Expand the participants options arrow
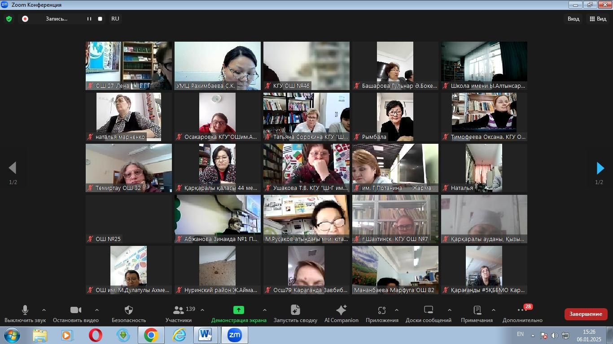The image size is (613, 344). [x=202, y=310]
